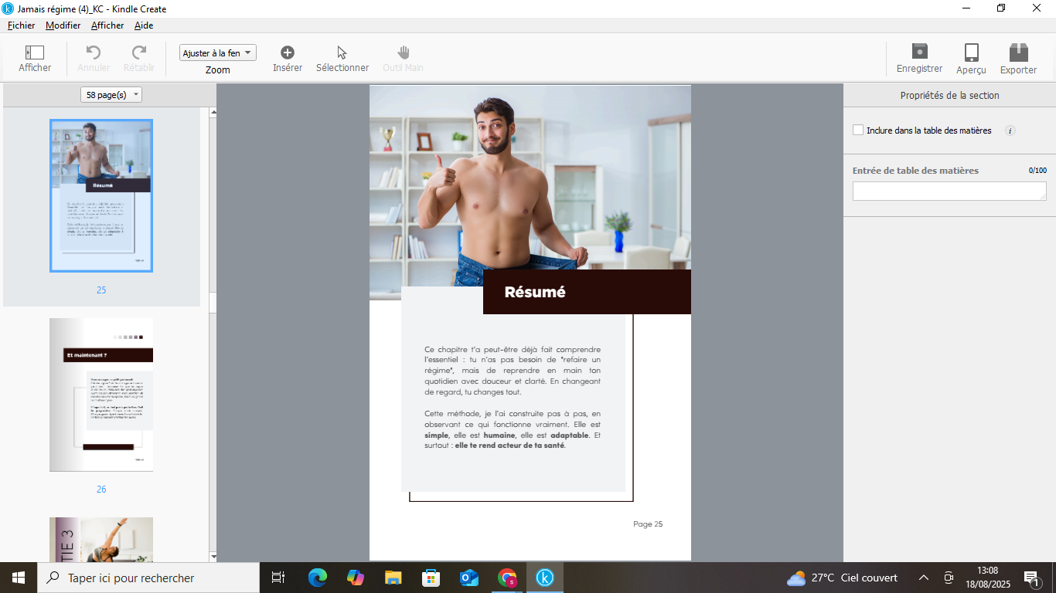Click the Exporter package icon
Image resolution: width=1056 pixels, height=593 pixels.
click(1018, 53)
